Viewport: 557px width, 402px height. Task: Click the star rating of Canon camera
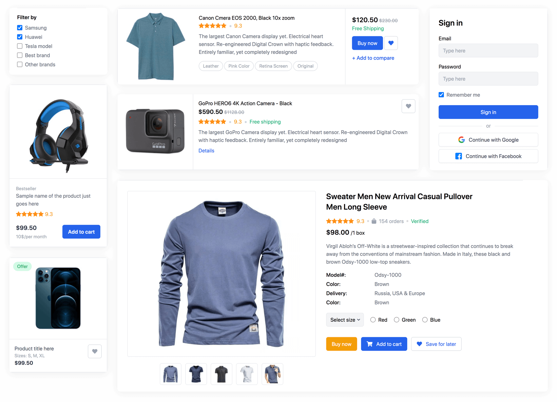pos(212,26)
